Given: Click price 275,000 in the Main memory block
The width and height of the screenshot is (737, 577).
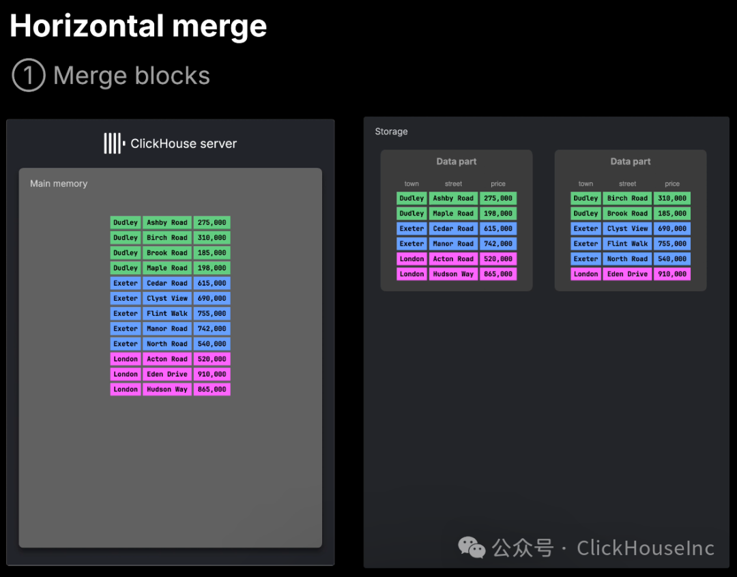Looking at the screenshot, I should click(212, 223).
